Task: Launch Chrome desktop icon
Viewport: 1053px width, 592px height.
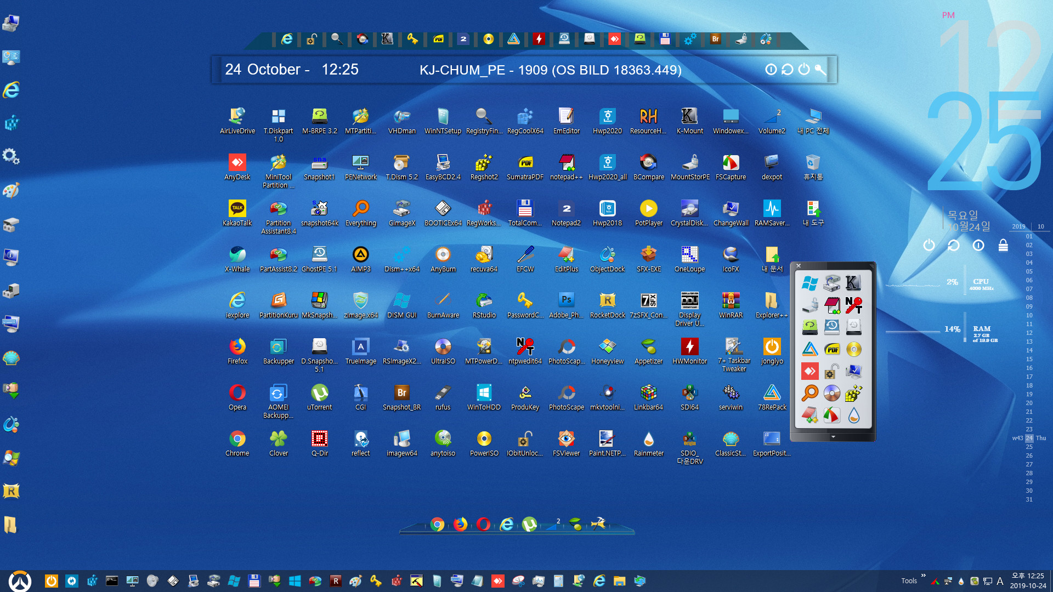Action: click(237, 443)
